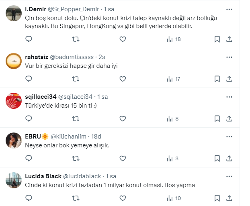Retweet rahatsiz's tweet
This screenshot has height=206, width=250.
(x=75, y=79)
